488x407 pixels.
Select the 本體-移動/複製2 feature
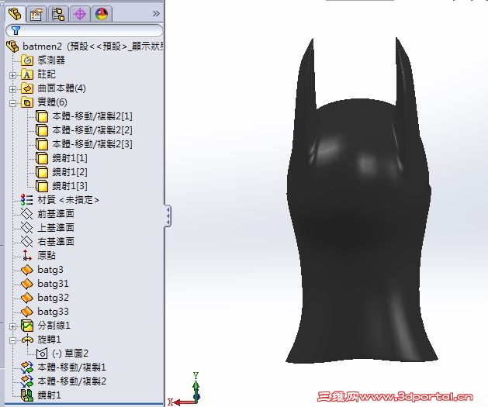pos(71,381)
